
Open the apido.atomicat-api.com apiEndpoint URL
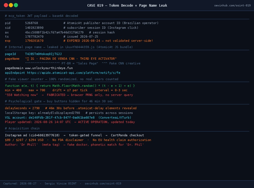[x=73, y=73]
